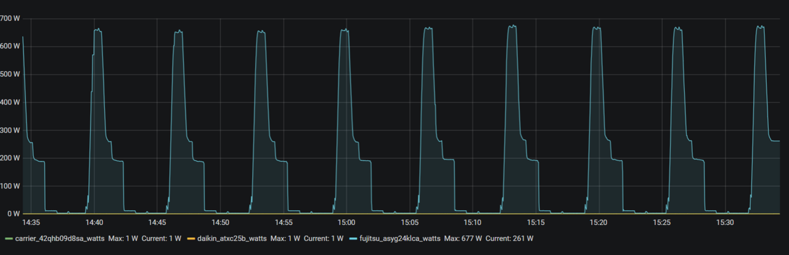Screen dimensions: 789x255
Task: Toggle the fujitsu_asyg24klca_watts legend series
Action: (399, 238)
